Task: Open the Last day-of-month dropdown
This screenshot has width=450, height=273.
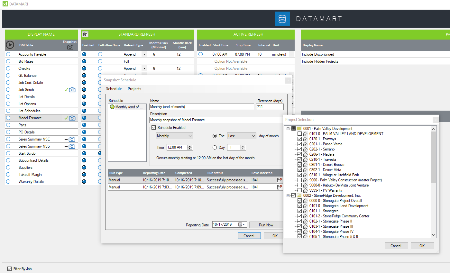Action: 242,136
